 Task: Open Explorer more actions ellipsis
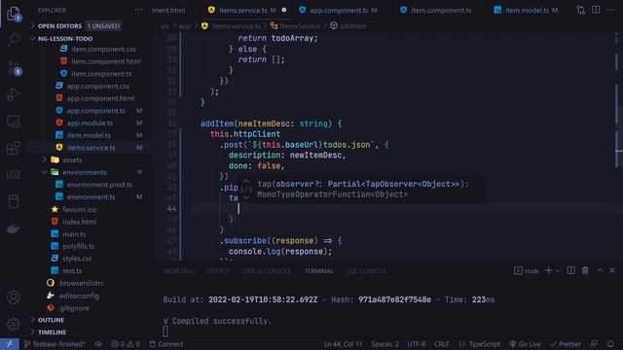(x=138, y=10)
